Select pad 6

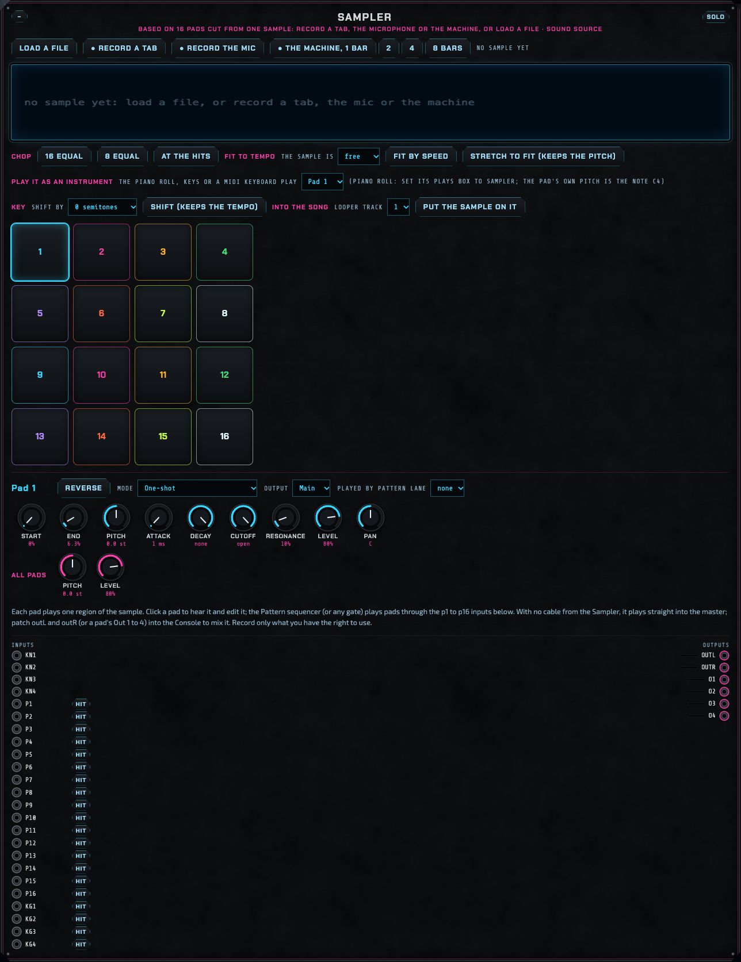(x=101, y=313)
